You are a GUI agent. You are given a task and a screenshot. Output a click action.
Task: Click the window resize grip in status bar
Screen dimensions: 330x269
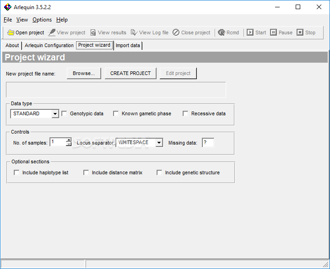pyautogui.click(x=326, y=264)
